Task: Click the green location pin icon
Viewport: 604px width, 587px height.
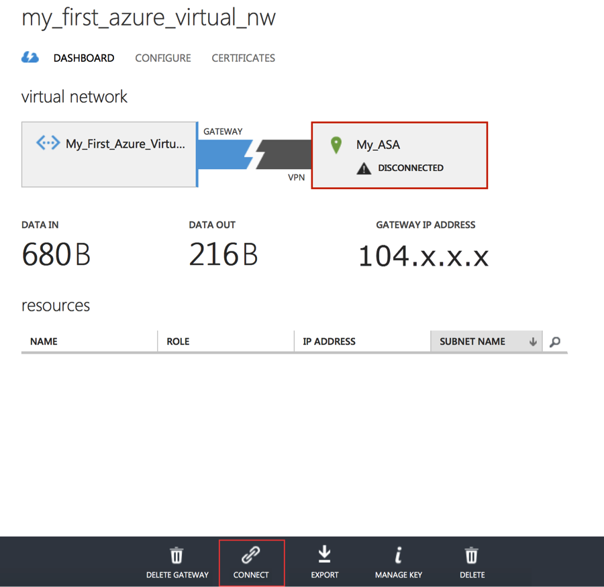Action: tap(336, 145)
